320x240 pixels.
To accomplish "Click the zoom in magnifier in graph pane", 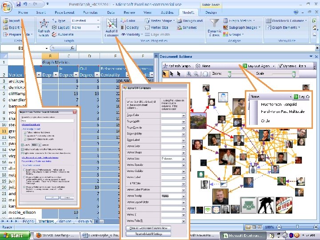I will [x=189, y=74].
